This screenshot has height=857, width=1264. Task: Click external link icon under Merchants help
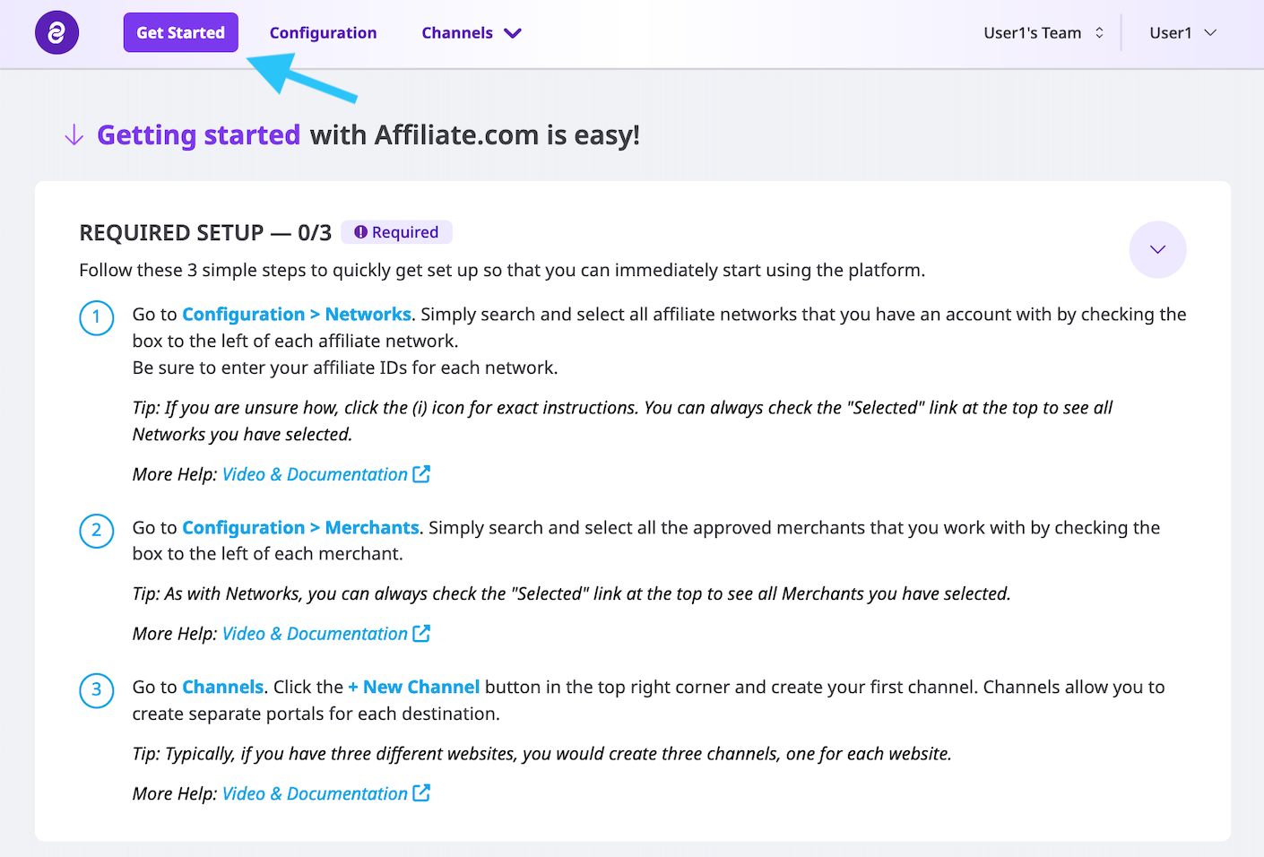click(x=421, y=634)
